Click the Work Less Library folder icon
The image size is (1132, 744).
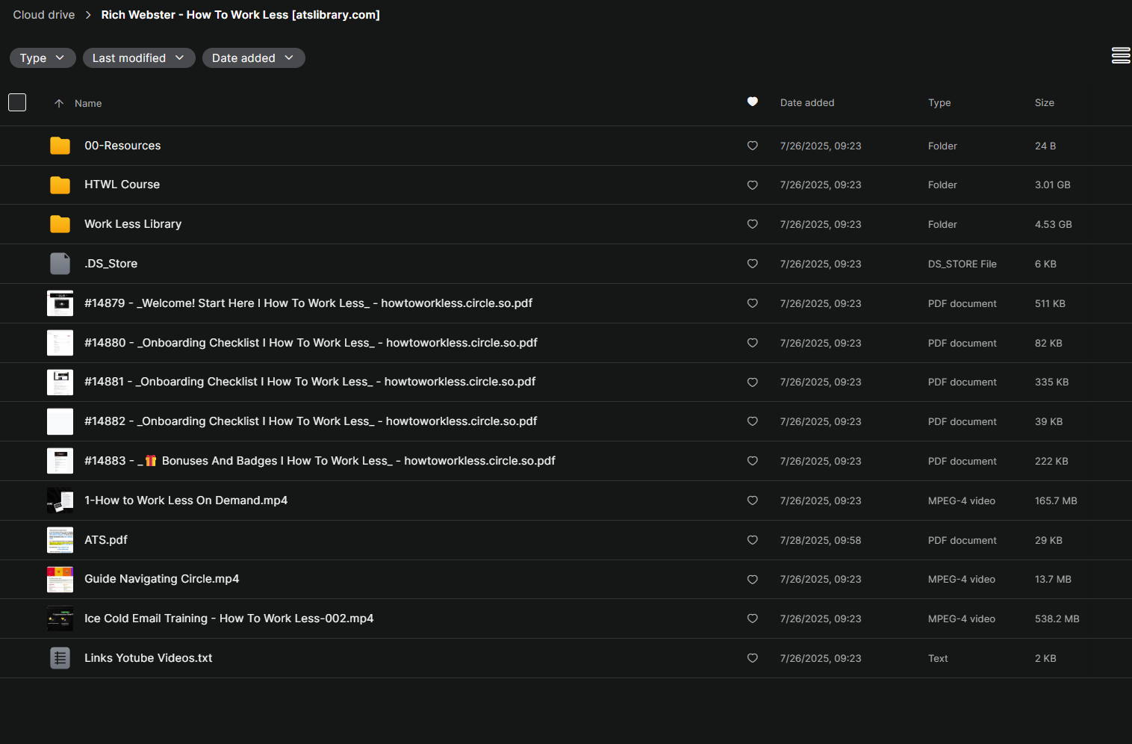coord(60,224)
